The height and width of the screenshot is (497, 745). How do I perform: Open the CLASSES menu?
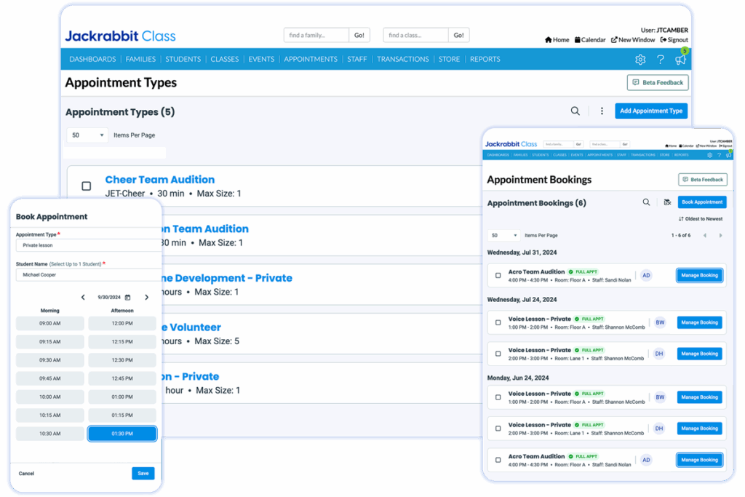pos(225,60)
